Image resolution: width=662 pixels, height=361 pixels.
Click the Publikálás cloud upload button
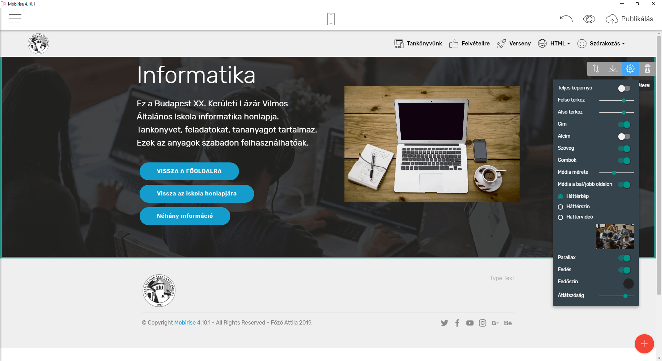[630, 19]
